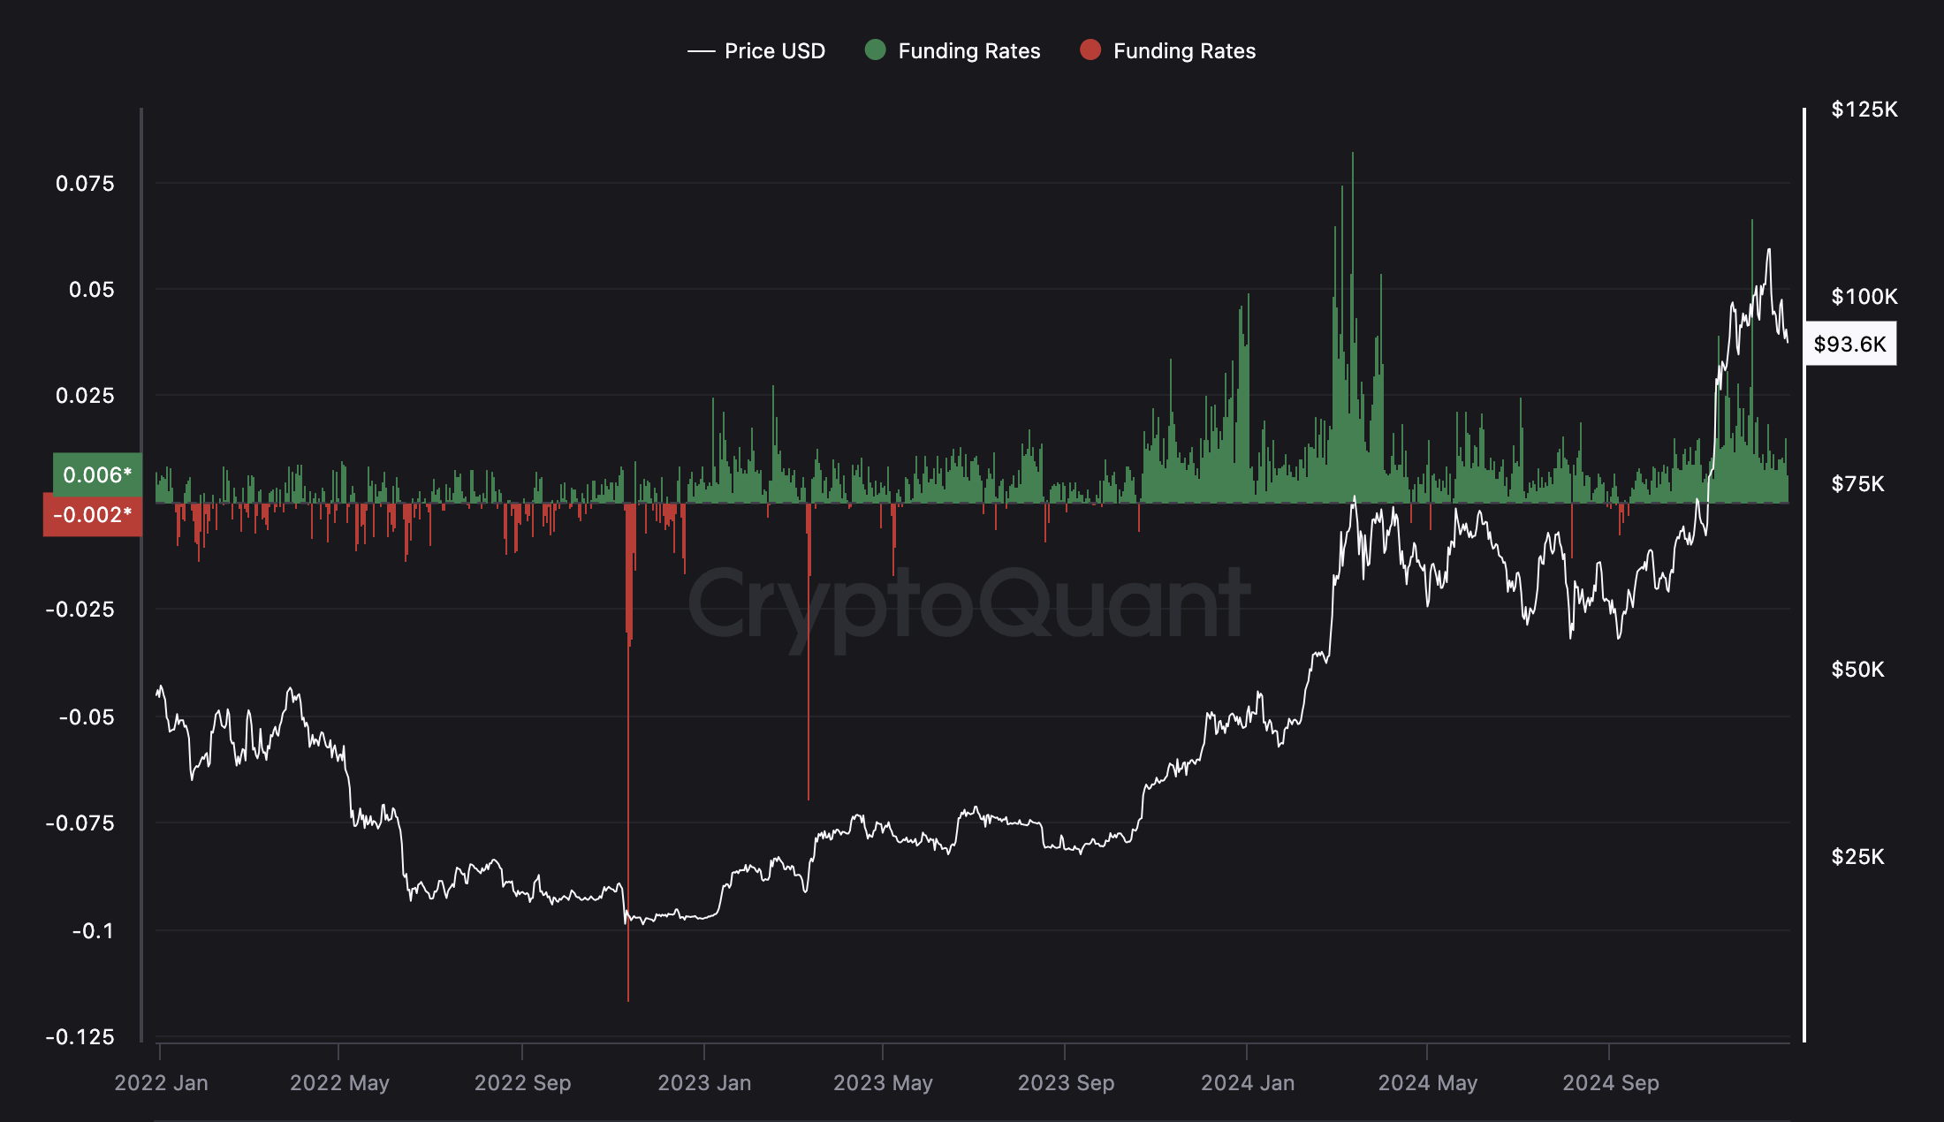Click the 2022 Jan axis label to adjust range

click(163, 1081)
